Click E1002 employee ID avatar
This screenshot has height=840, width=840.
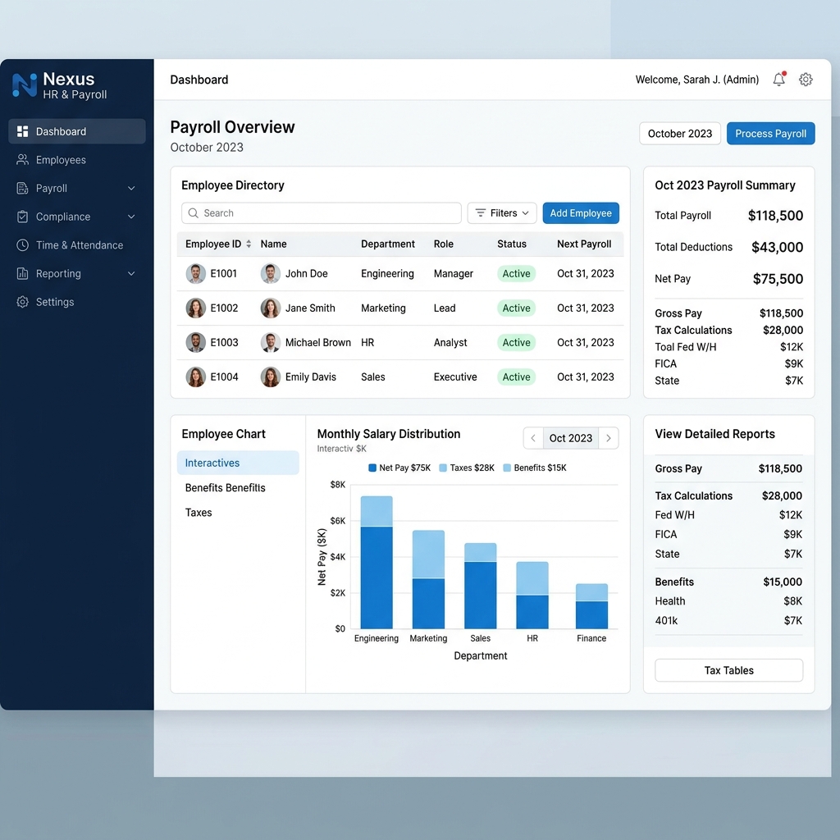195,308
